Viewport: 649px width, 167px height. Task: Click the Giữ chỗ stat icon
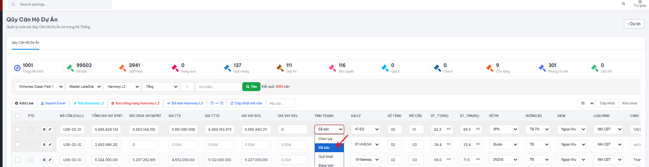595,68
